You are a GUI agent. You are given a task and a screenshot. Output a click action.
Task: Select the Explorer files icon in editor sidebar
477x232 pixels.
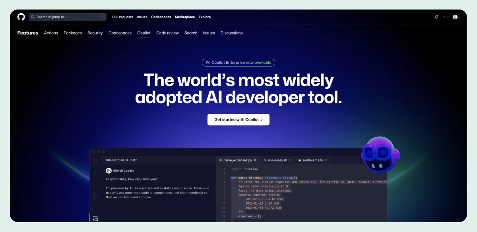(x=95, y=161)
